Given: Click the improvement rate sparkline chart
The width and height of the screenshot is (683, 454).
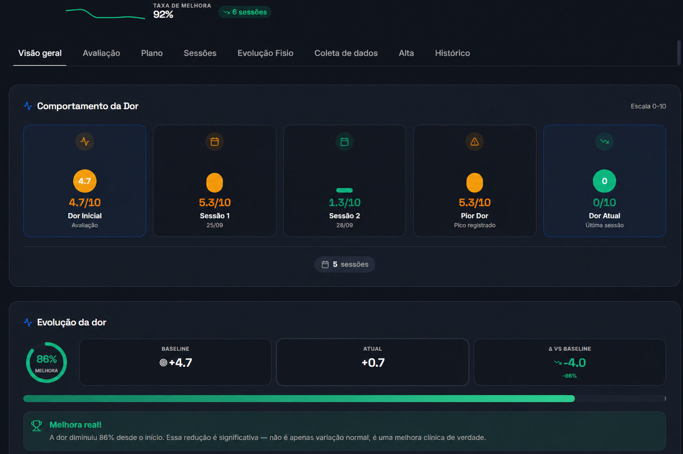Looking at the screenshot, I should pyautogui.click(x=105, y=14).
